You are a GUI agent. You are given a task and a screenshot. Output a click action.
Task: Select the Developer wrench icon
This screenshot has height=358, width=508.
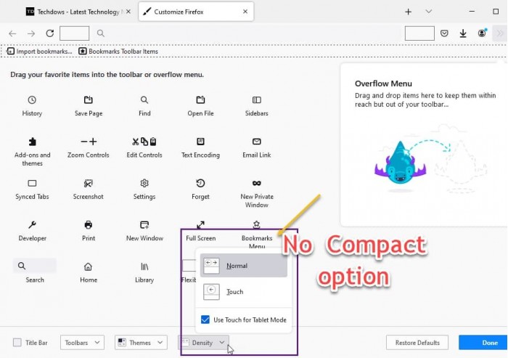tap(32, 224)
